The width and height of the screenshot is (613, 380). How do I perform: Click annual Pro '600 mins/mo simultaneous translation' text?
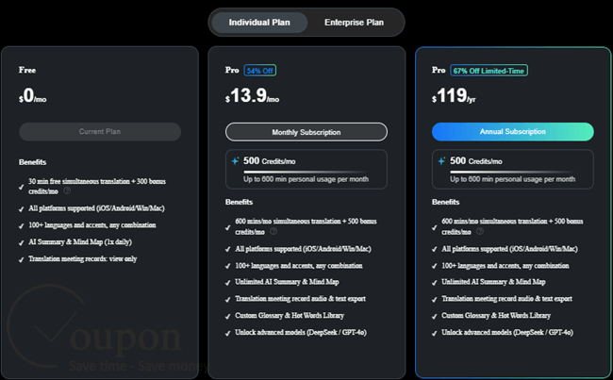(512, 226)
